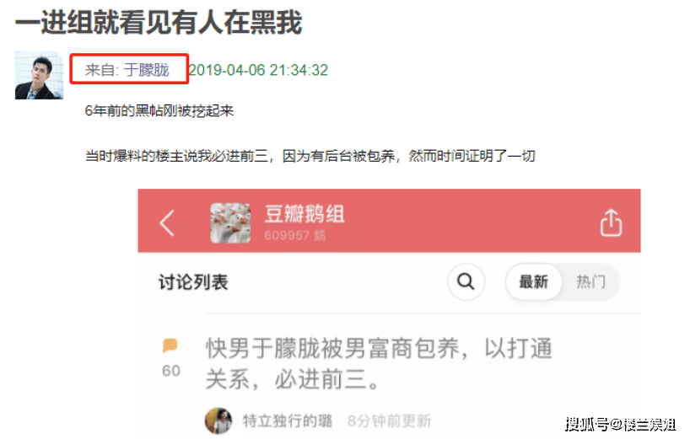Screen dimensions: 690x439
Task: Click the 讨论列表 heading
Action: tap(193, 282)
